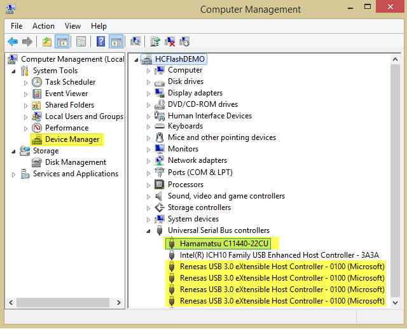Click the Back arrow toolbar icon
The width and height of the screenshot is (407, 329).
coord(13,42)
